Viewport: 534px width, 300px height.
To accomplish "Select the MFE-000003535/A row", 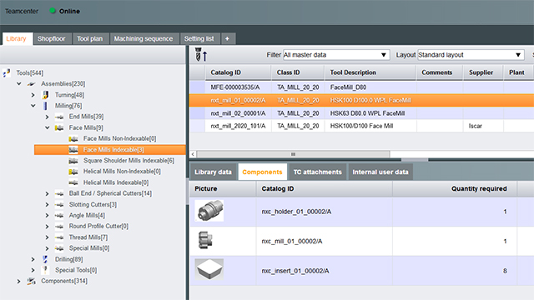I will (x=361, y=87).
